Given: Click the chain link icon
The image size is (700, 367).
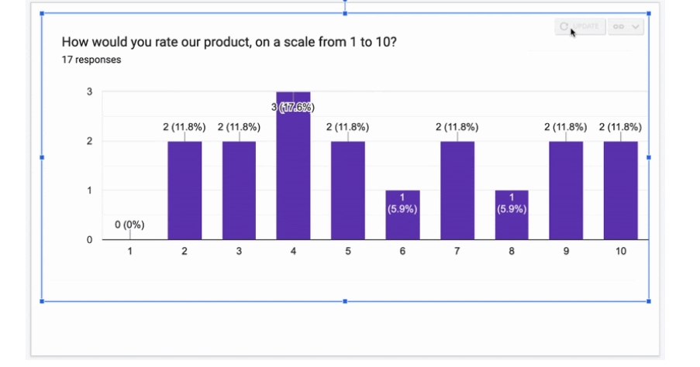Looking at the screenshot, I should [x=619, y=26].
